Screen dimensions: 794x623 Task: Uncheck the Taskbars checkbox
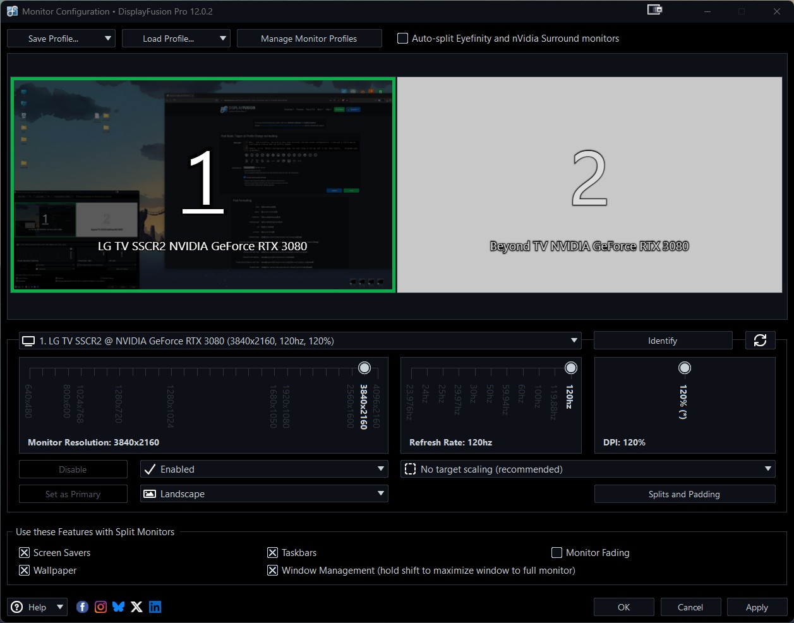273,553
